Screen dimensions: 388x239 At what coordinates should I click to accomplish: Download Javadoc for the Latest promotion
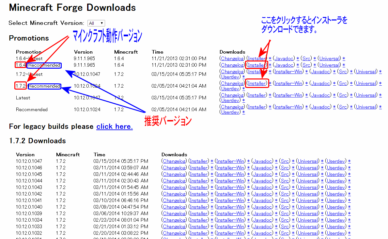(x=320, y=95)
